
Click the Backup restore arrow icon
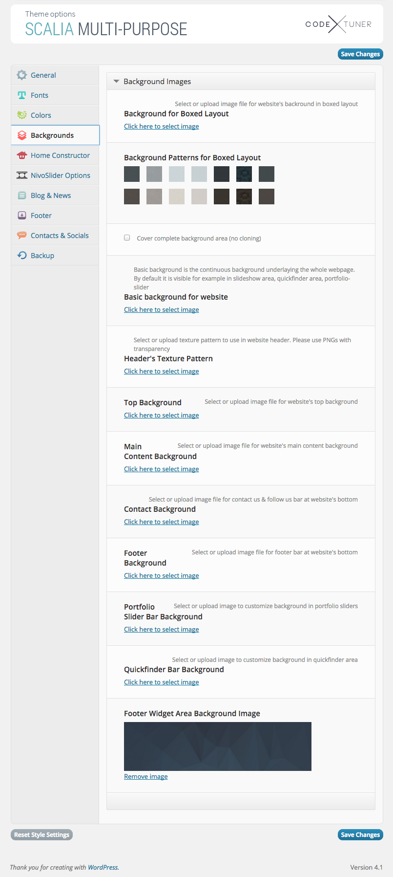point(21,256)
